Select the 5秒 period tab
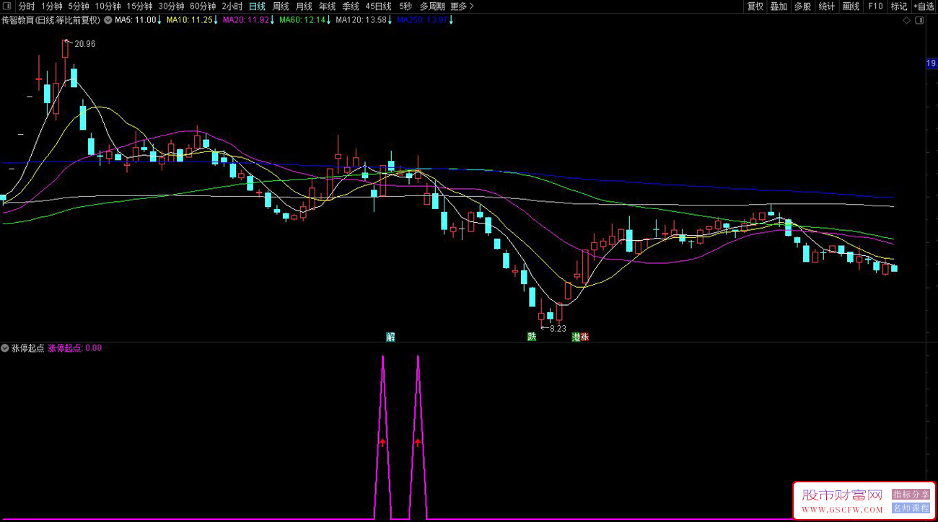This screenshot has width=938, height=522. click(405, 6)
